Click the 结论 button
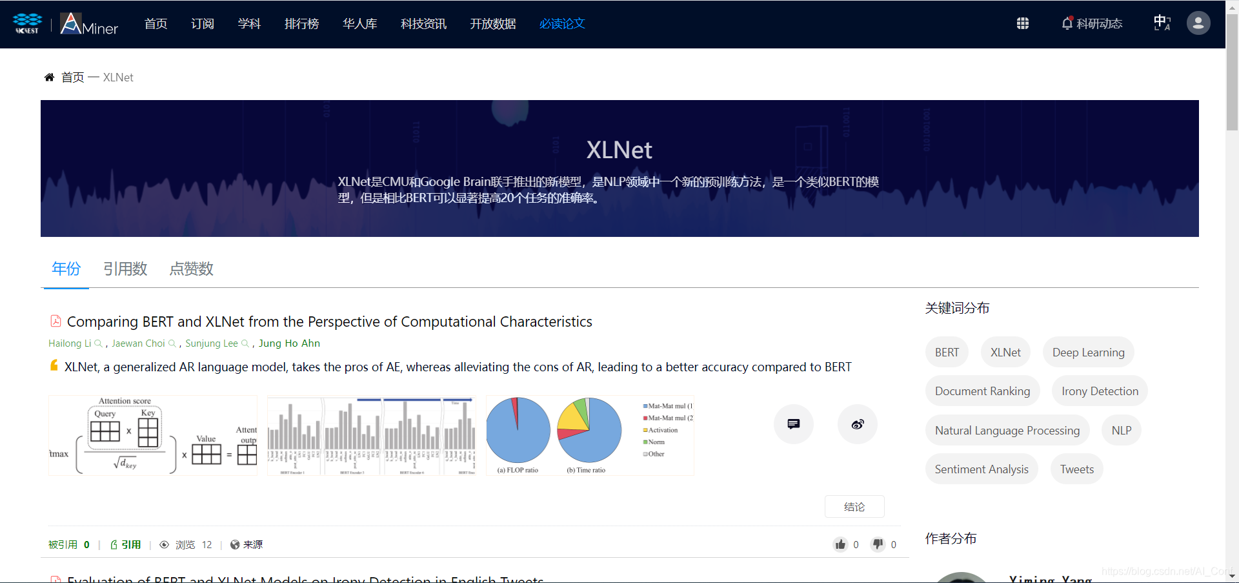This screenshot has width=1239, height=583. coord(854,507)
